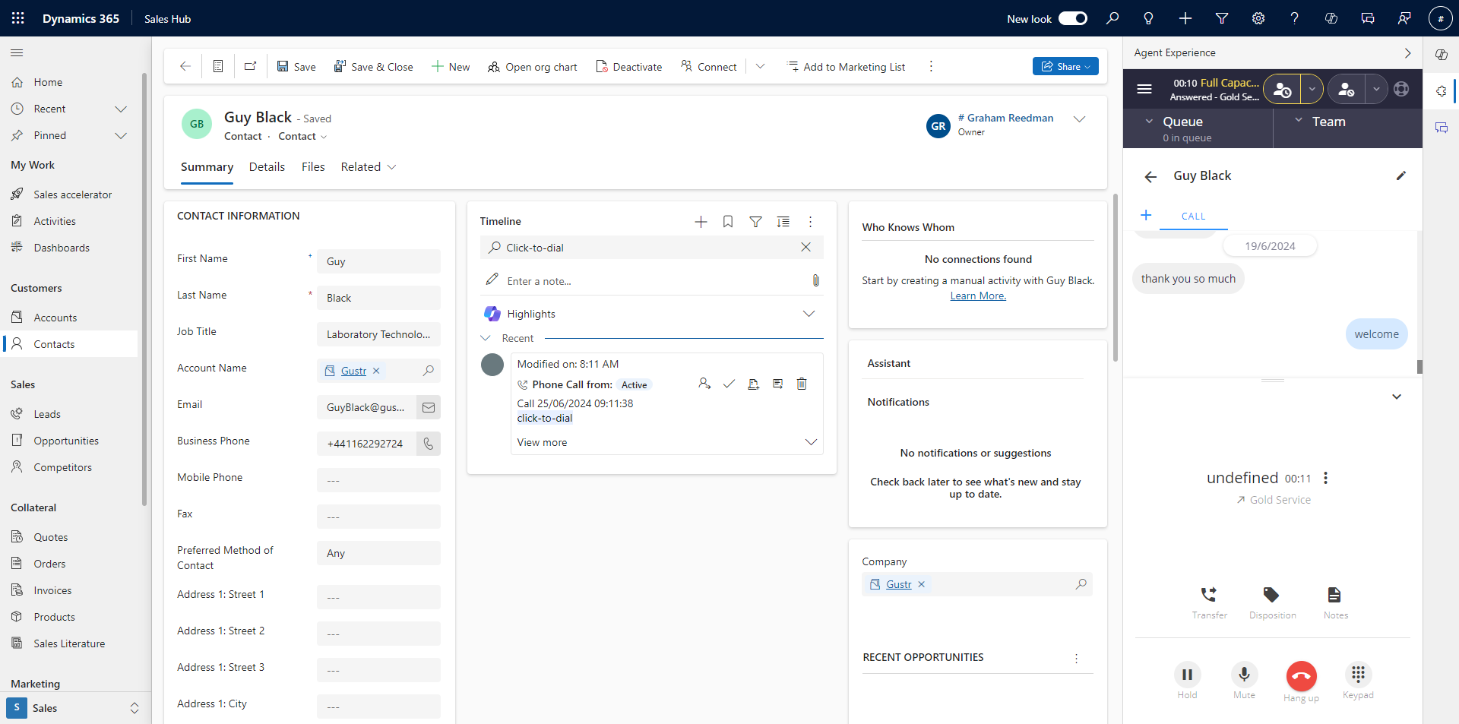Delete the phone call activity
This screenshot has height=724, width=1459.
(x=802, y=384)
